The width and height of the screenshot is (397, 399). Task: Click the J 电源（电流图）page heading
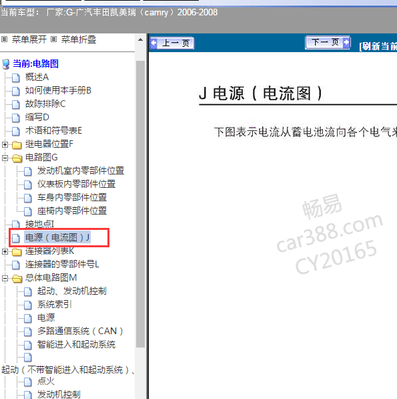261,93
